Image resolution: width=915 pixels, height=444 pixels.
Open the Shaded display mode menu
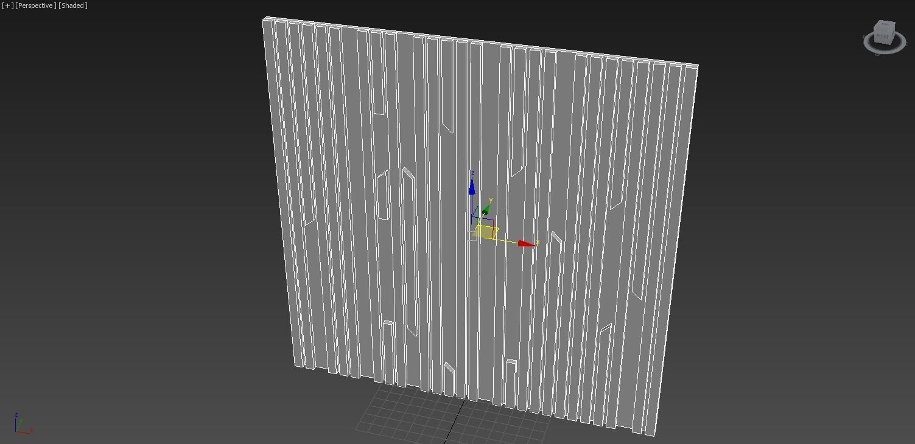pyautogui.click(x=73, y=5)
